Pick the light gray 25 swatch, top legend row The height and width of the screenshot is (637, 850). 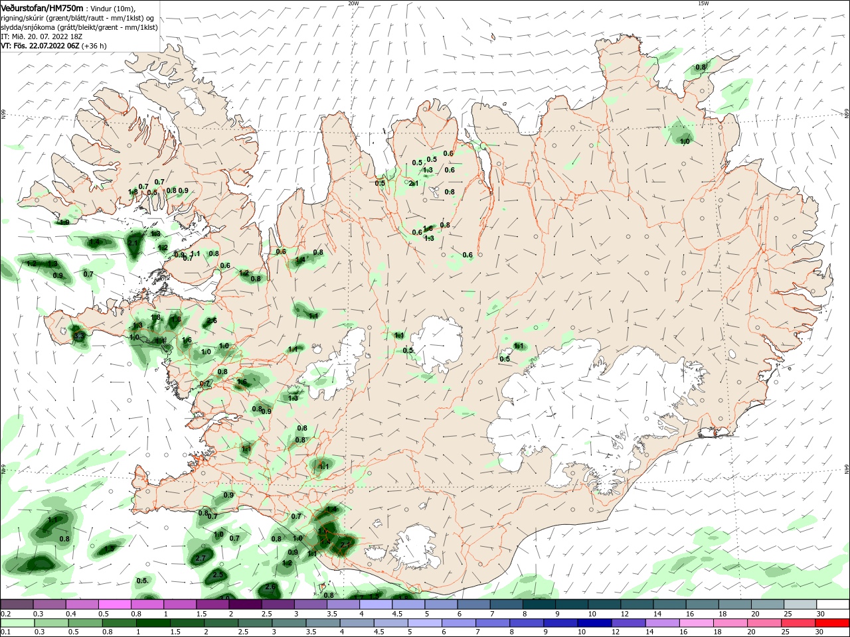[x=800, y=604]
